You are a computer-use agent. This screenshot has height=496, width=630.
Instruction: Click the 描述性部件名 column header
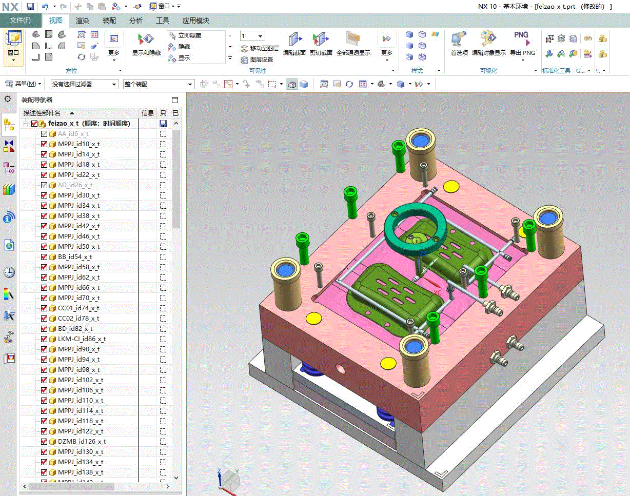point(80,113)
